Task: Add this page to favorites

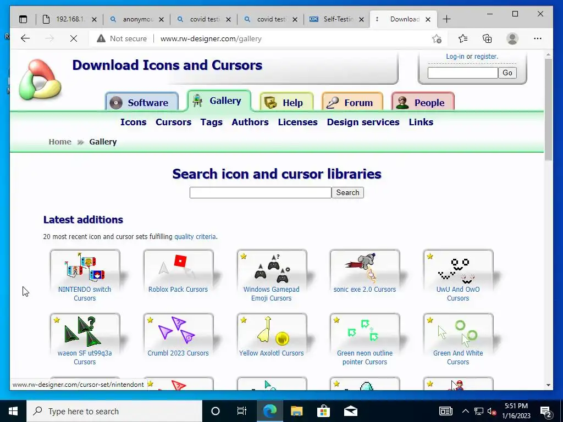Action: click(437, 39)
